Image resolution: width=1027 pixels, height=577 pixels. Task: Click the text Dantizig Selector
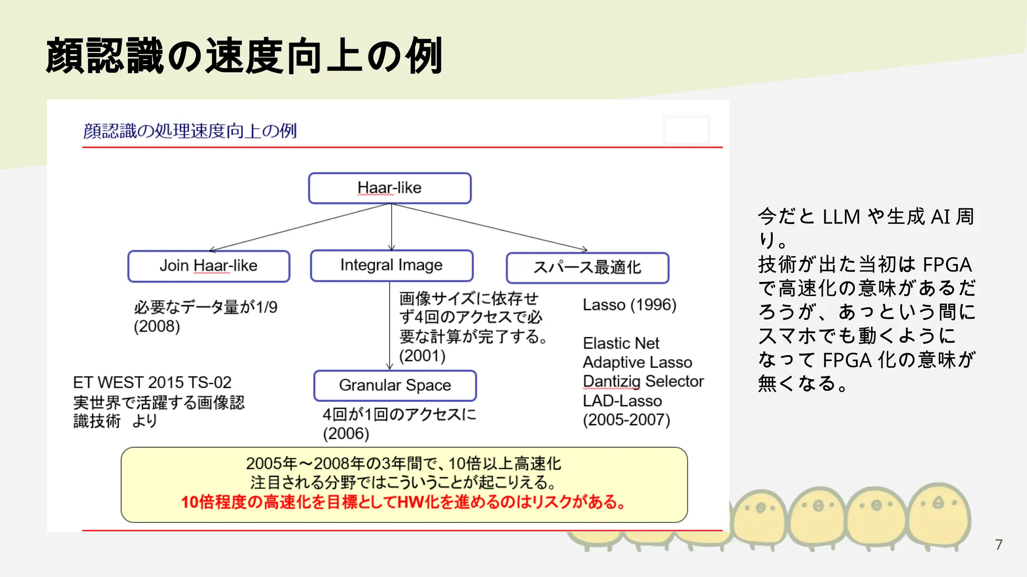[x=643, y=381]
